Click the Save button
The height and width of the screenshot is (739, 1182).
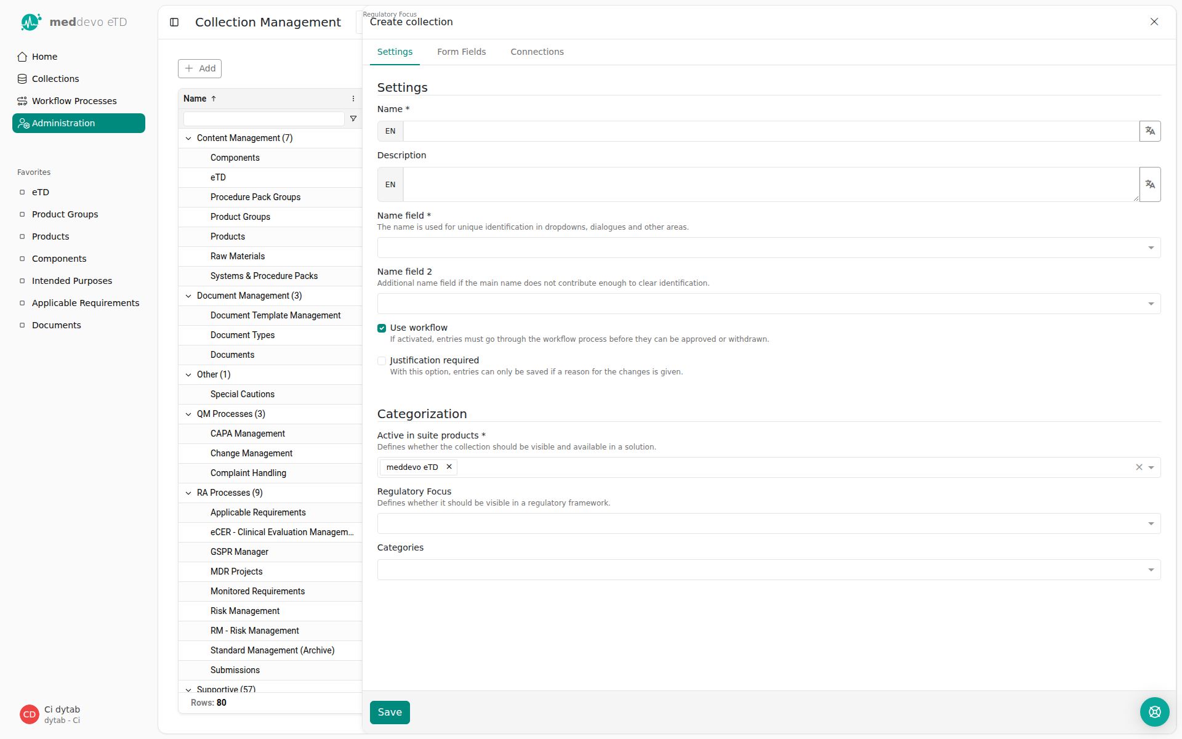tap(390, 712)
